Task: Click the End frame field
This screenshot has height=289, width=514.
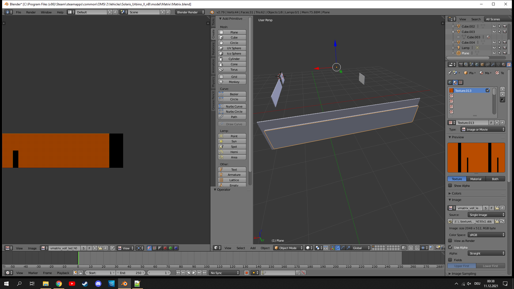Action: pyautogui.click(x=131, y=273)
